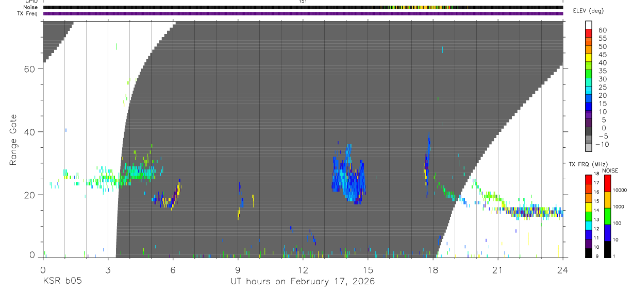633x292 pixels.
Task: Click the 'UT hours on February 17, 2026' label
Action: [x=303, y=282]
